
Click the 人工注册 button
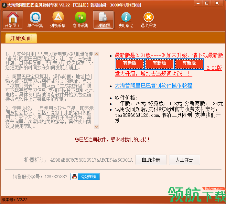click(x=185, y=160)
